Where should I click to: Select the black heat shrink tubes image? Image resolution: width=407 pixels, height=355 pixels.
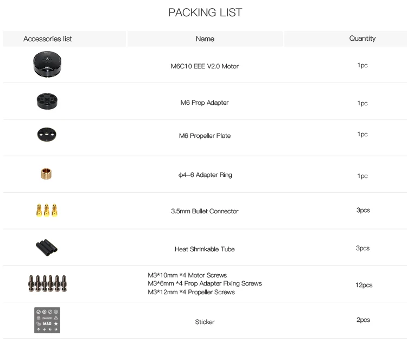[47, 248]
